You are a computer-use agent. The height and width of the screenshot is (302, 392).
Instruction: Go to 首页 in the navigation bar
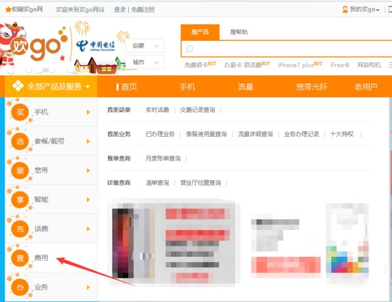point(129,86)
